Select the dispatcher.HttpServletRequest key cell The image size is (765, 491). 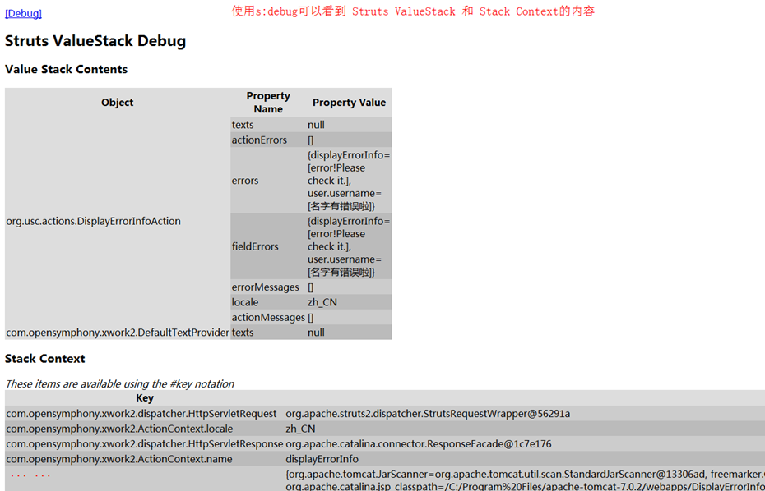coord(145,414)
